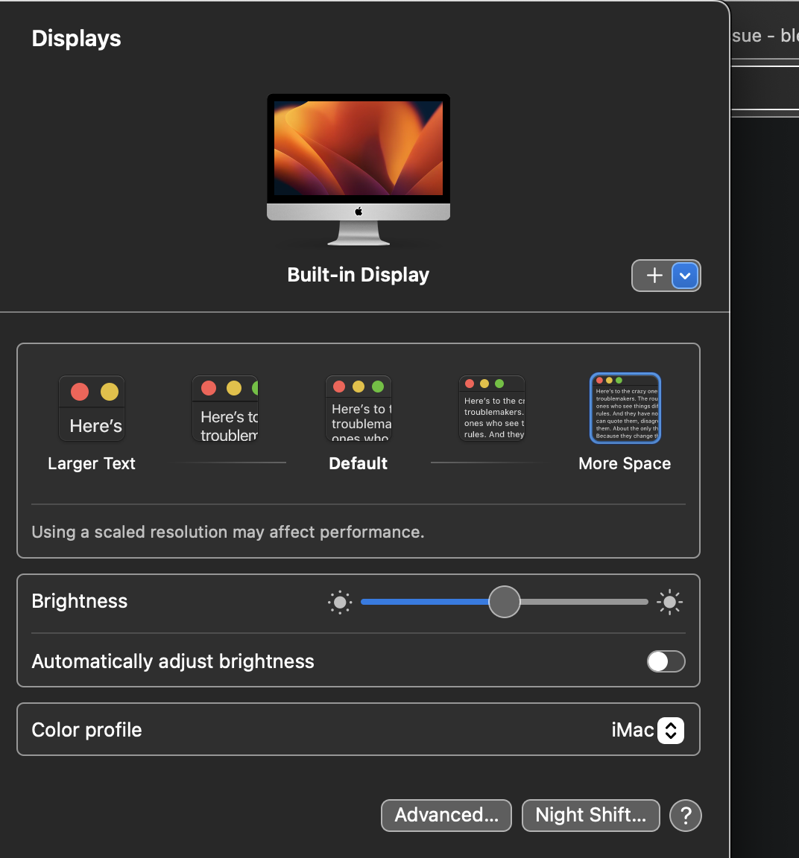Open the Color profile iMac popup menu
799x858 pixels.
670,730
